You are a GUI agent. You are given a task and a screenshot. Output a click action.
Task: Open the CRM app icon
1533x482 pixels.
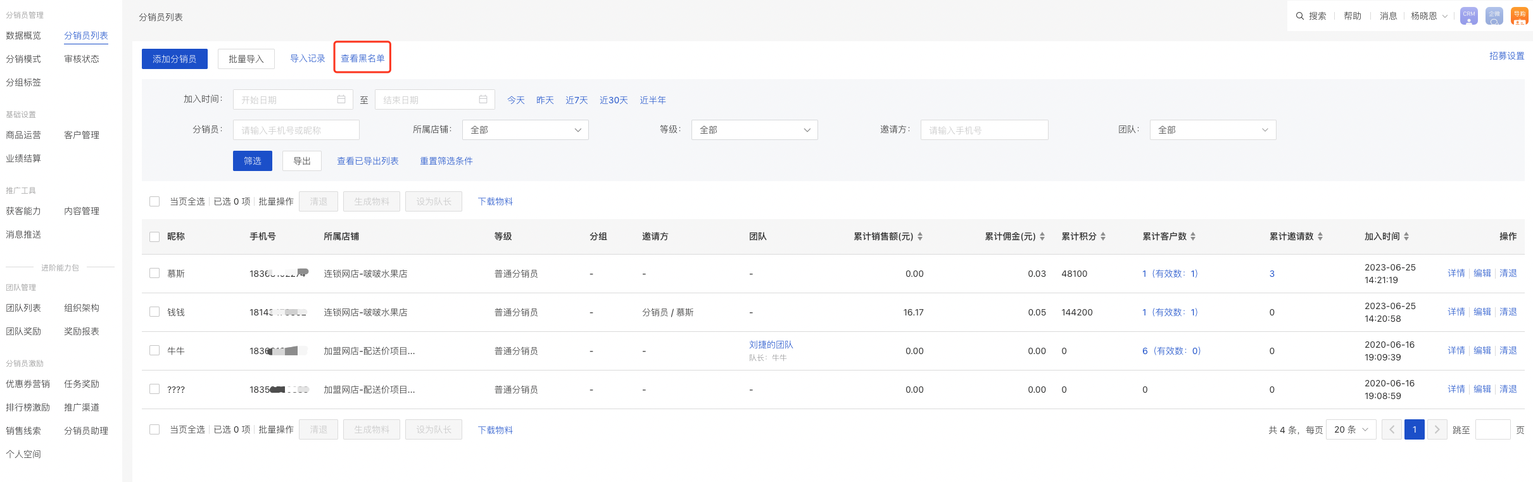[1468, 16]
